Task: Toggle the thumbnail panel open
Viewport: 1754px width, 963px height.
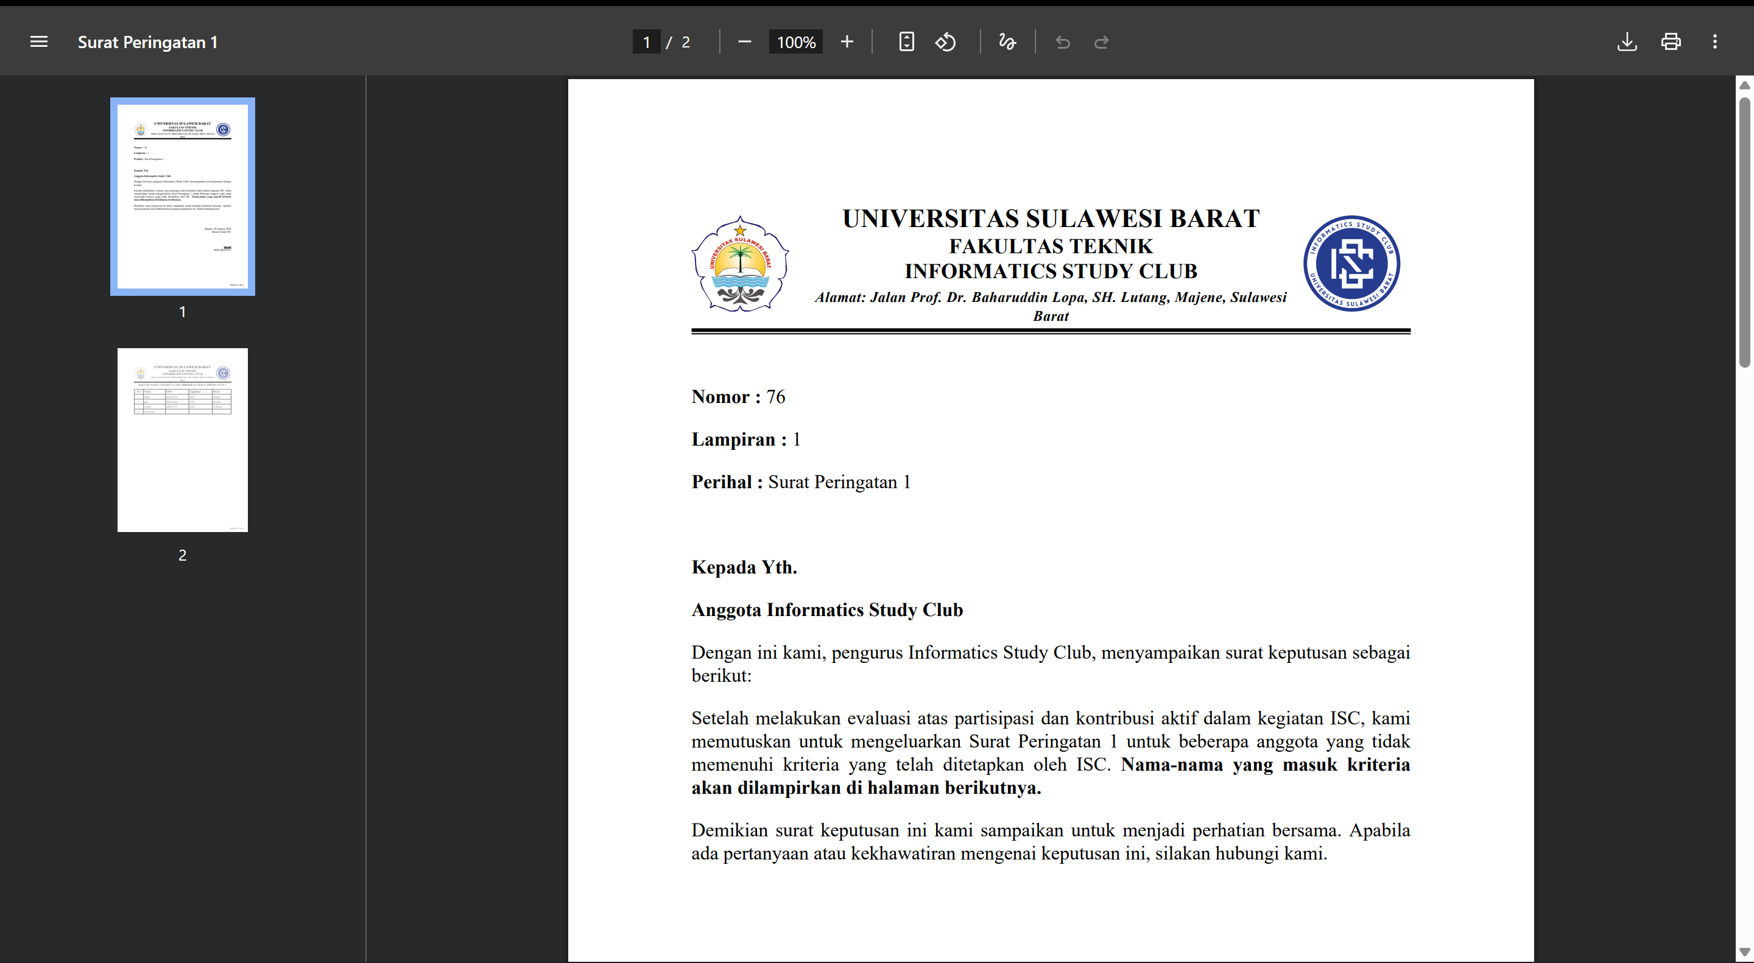Action: click(39, 41)
